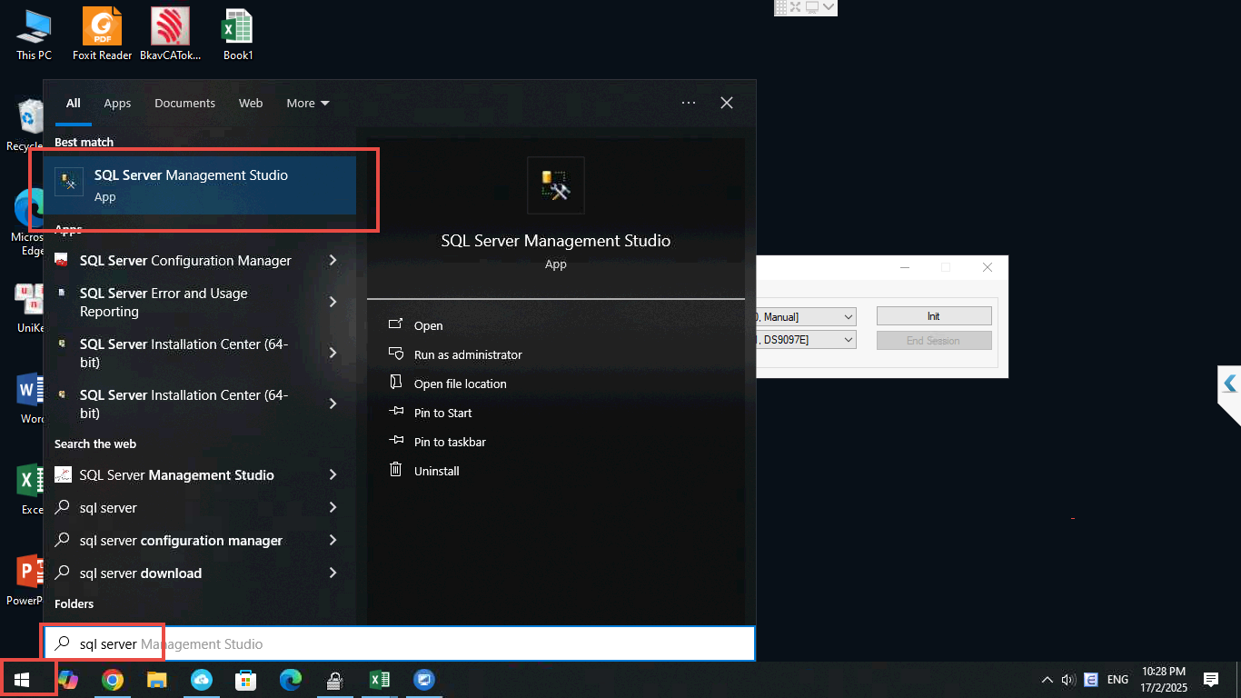This screenshot has width=1241, height=698.
Task: Choose Run as administrator
Action: (x=467, y=355)
